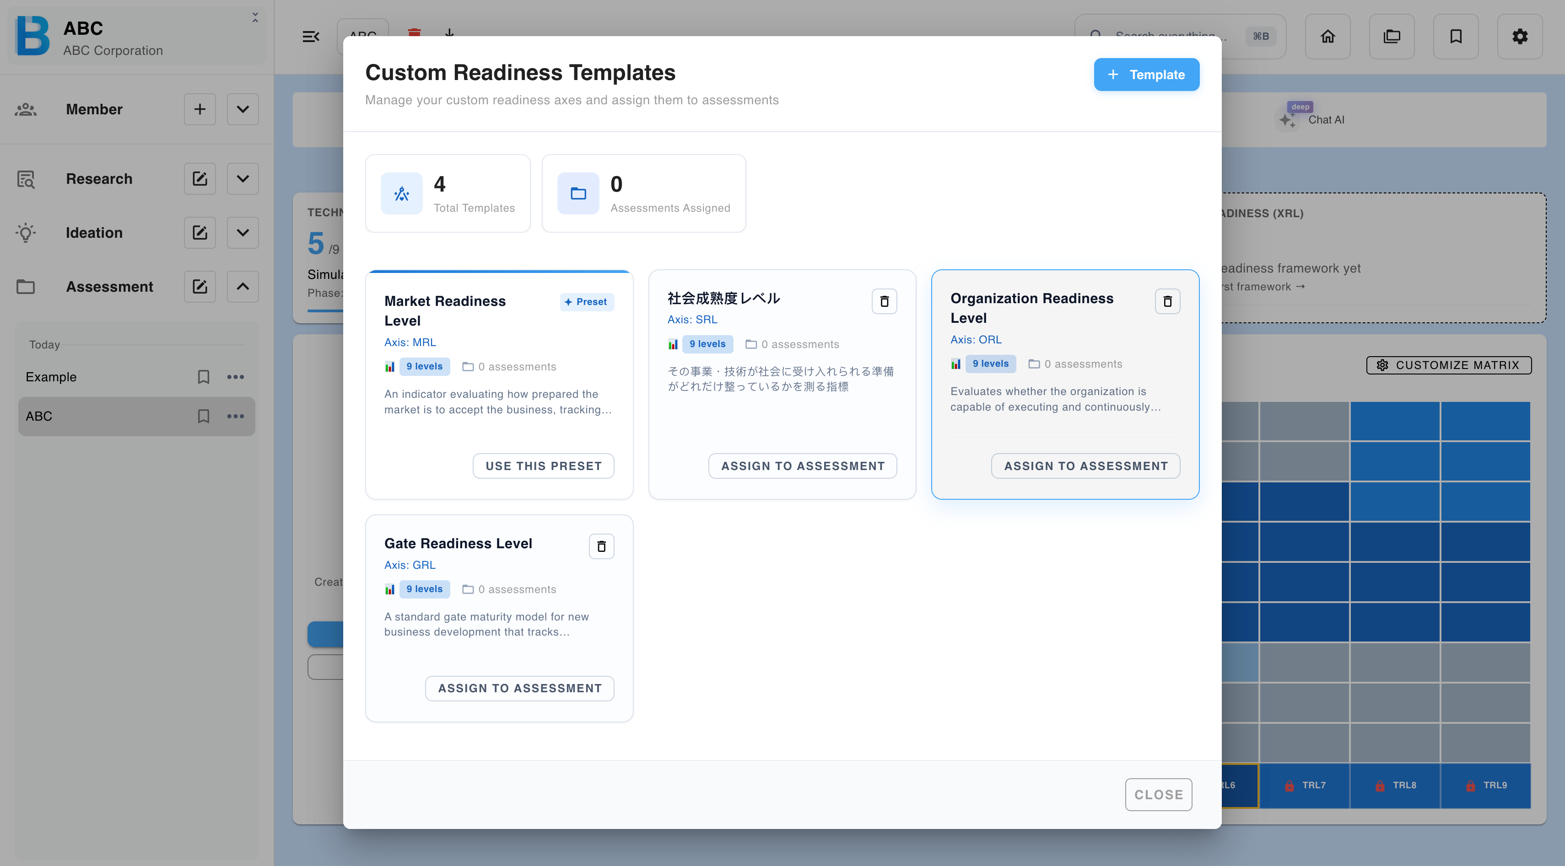
Task: Open the Assessment menu item
Action: (109, 286)
